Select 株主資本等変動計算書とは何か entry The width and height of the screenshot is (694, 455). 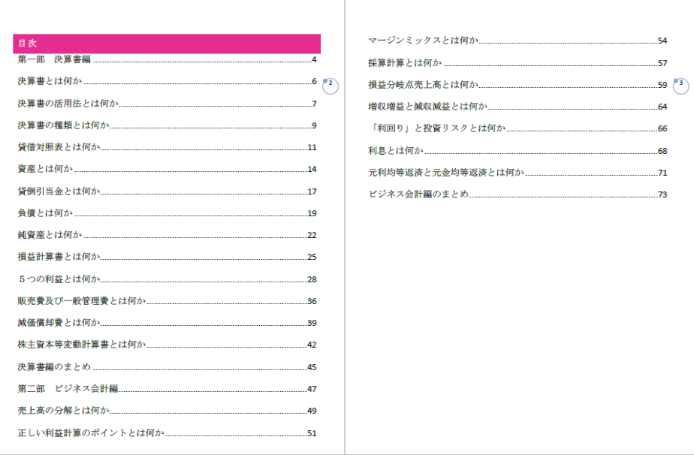click(81, 345)
